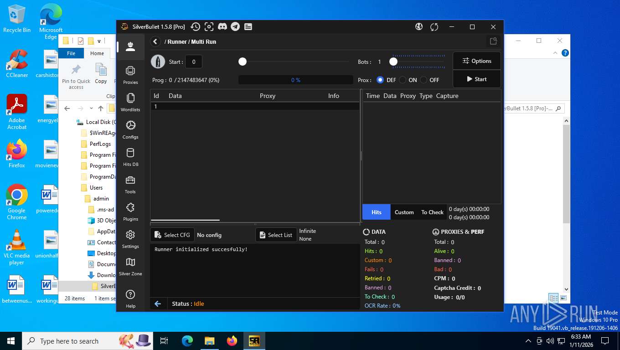Click the PROXIES & PERF icon
Image resolution: width=620 pixels, height=350 pixels.
click(x=436, y=232)
